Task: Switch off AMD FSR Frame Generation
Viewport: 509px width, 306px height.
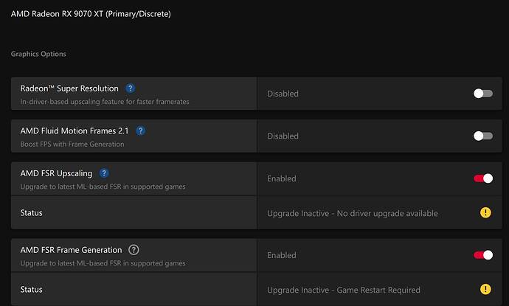Action: click(x=483, y=255)
